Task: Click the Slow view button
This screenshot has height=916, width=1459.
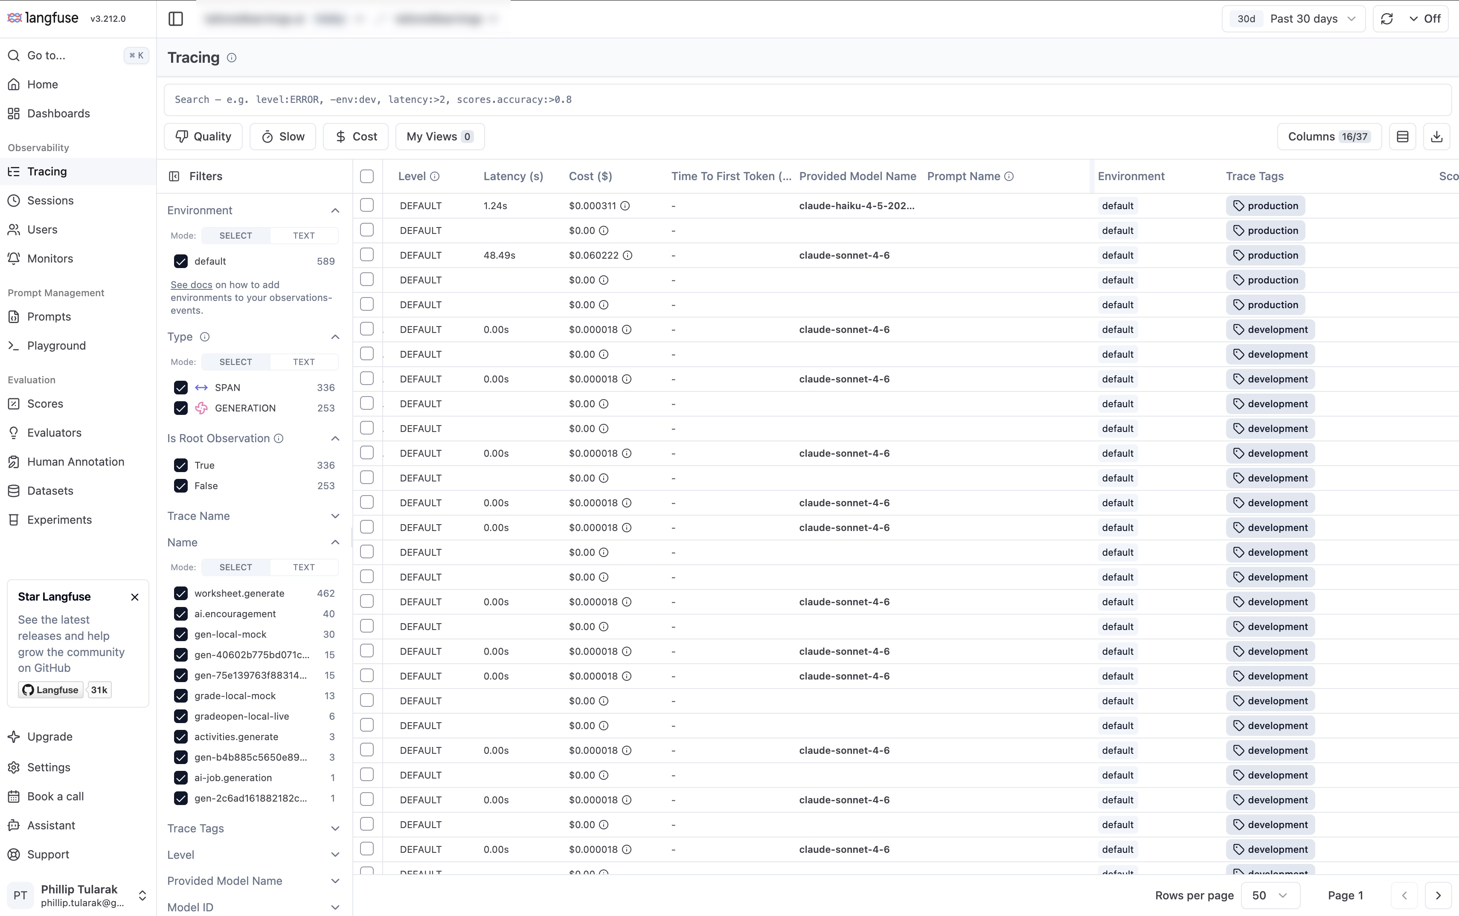Action: coord(283,136)
